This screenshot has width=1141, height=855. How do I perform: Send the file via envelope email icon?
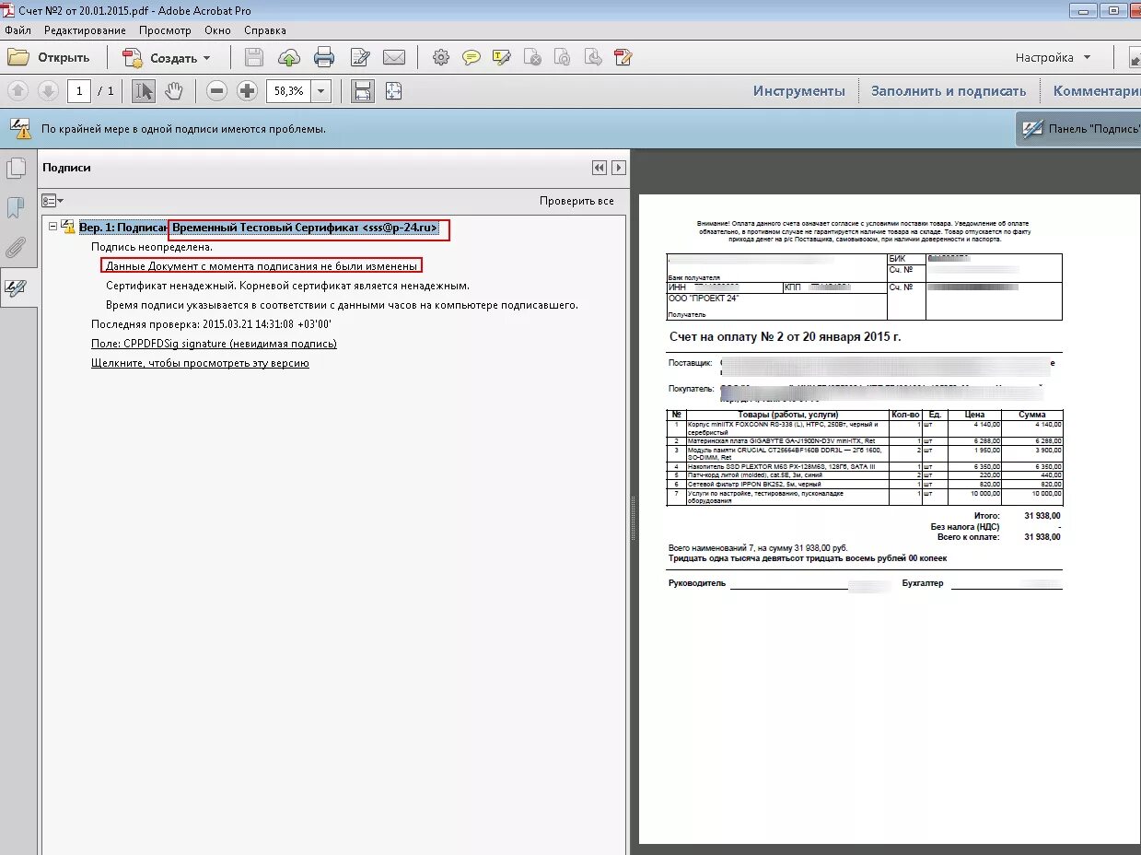tap(394, 57)
